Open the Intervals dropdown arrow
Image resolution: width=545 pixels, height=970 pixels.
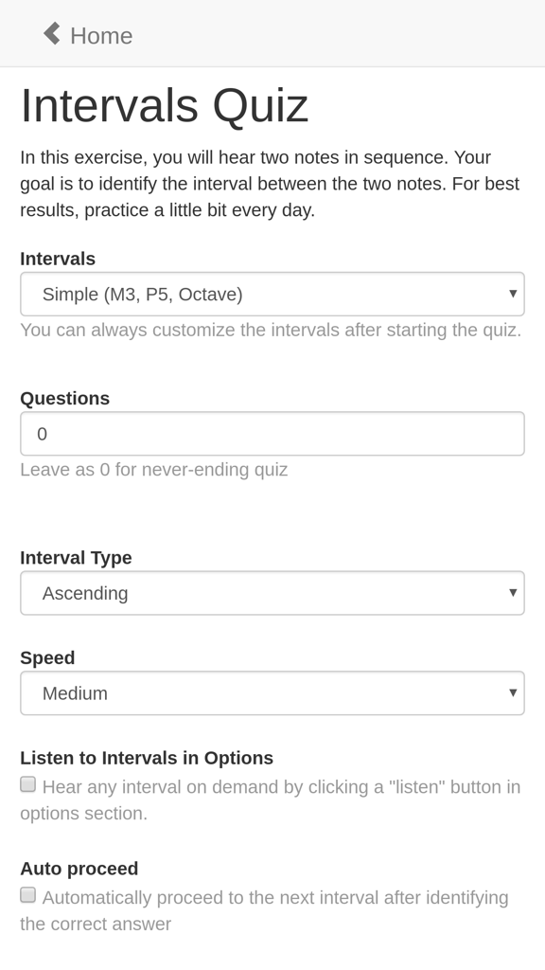pos(512,294)
